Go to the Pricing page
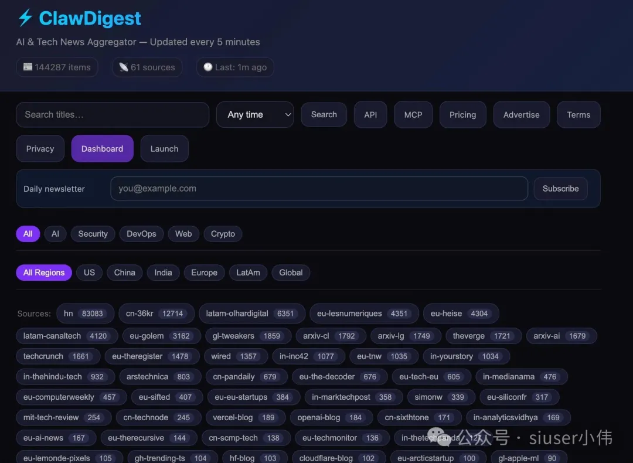Image resolution: width=633 pixels, height=463 pixels. pos(462,115)
